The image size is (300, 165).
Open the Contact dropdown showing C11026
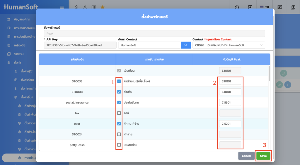point(229,45)
